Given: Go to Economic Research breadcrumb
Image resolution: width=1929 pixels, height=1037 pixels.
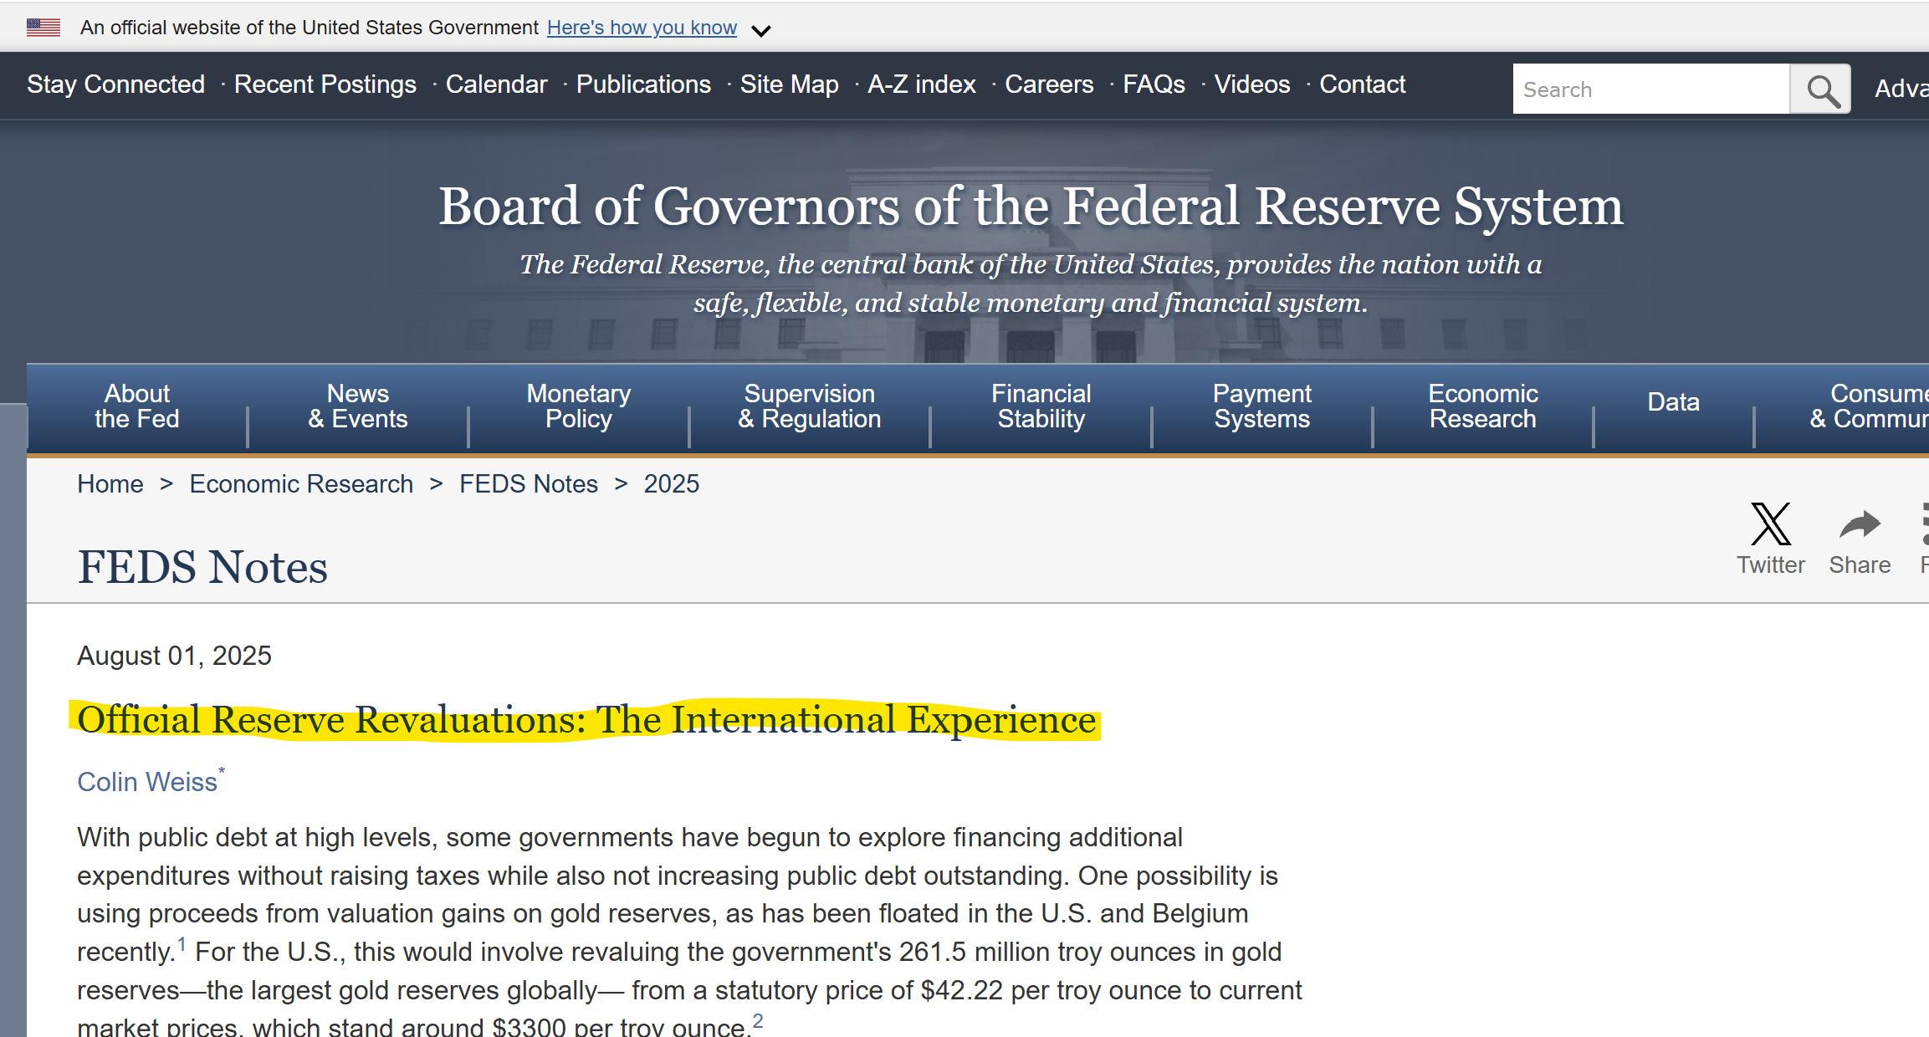Looking at the screenshot, I should [301, 484].
